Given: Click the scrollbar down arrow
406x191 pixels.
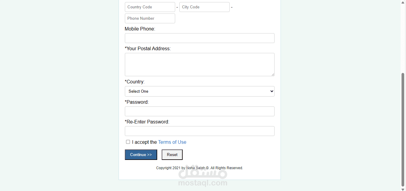Looking at the screenshot, I should coord(403,189).
